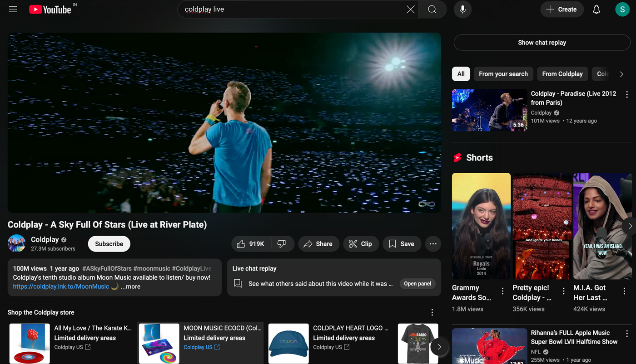This screenshot has width=636, height=364.
Task: Save the video to a playlist
Action: pyautogui.click(x=402, y=244)
